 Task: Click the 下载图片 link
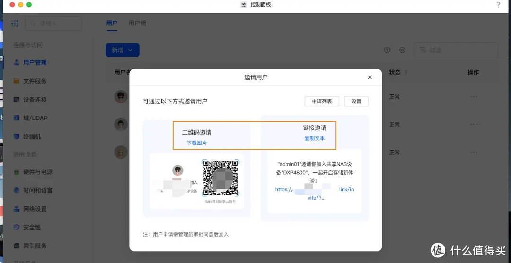coord(196,143)
